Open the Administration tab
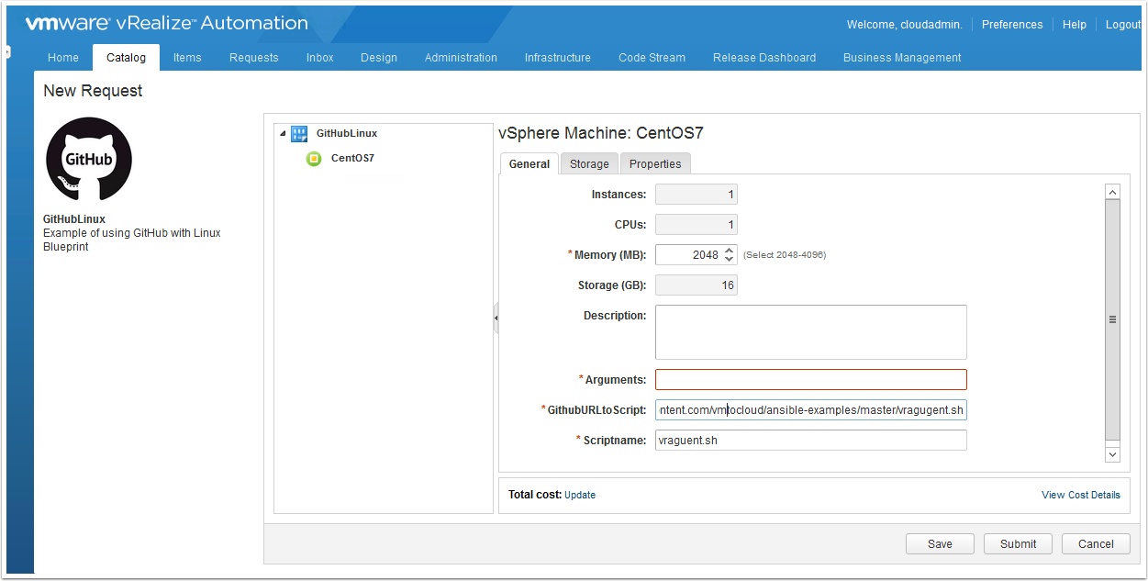This screenshot has height=581, width=1148. click(x=461, y=57)
